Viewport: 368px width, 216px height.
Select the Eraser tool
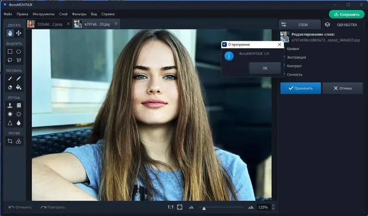[x=10, y=87]
